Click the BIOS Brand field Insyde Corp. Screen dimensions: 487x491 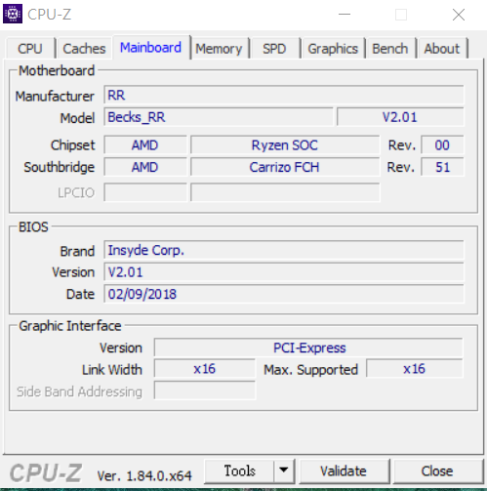click(x=284, y=250)
